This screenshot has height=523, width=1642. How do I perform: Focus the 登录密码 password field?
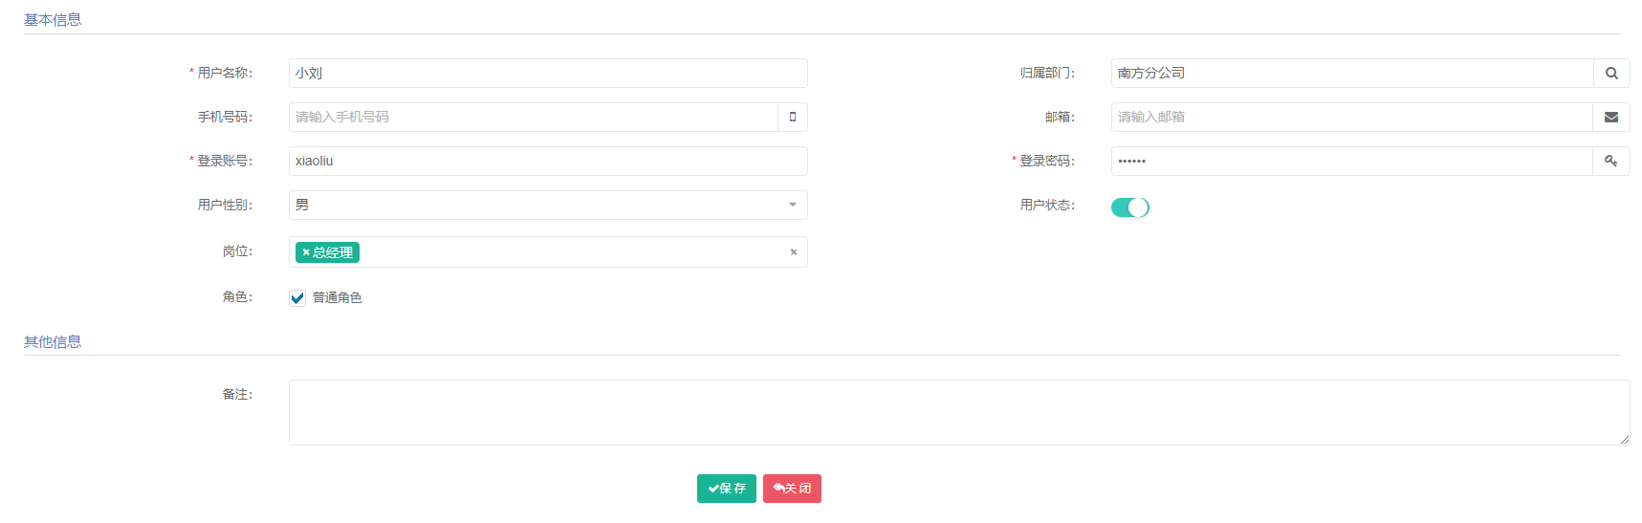(1351, 162)
